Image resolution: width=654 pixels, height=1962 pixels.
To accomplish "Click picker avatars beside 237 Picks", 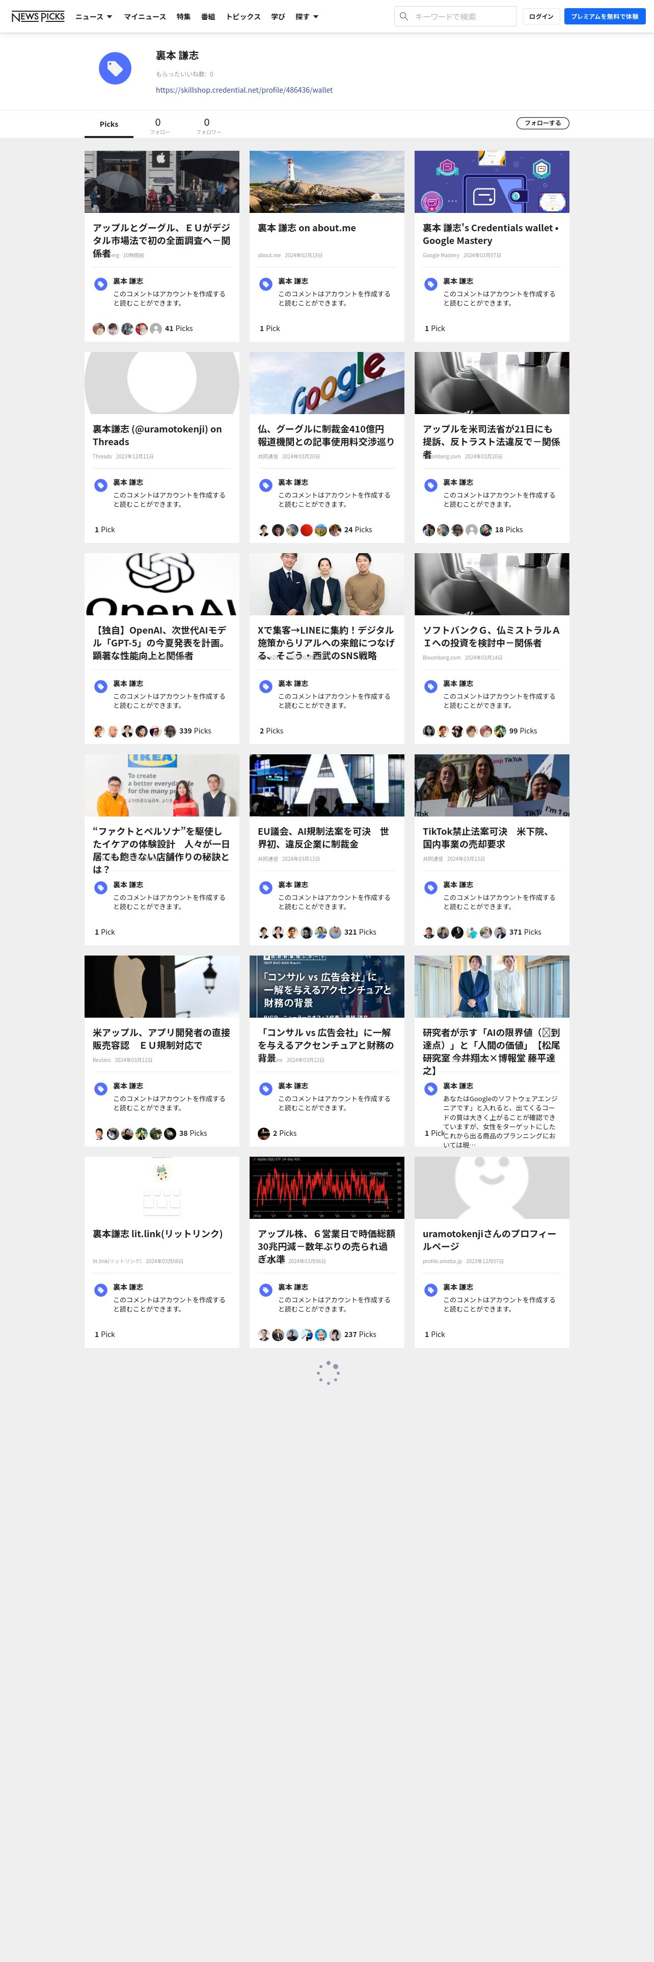I will tap(299, 1334).
